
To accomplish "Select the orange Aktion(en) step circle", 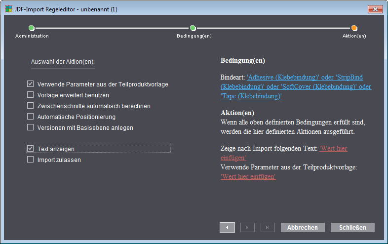I will tap(354, 28).
